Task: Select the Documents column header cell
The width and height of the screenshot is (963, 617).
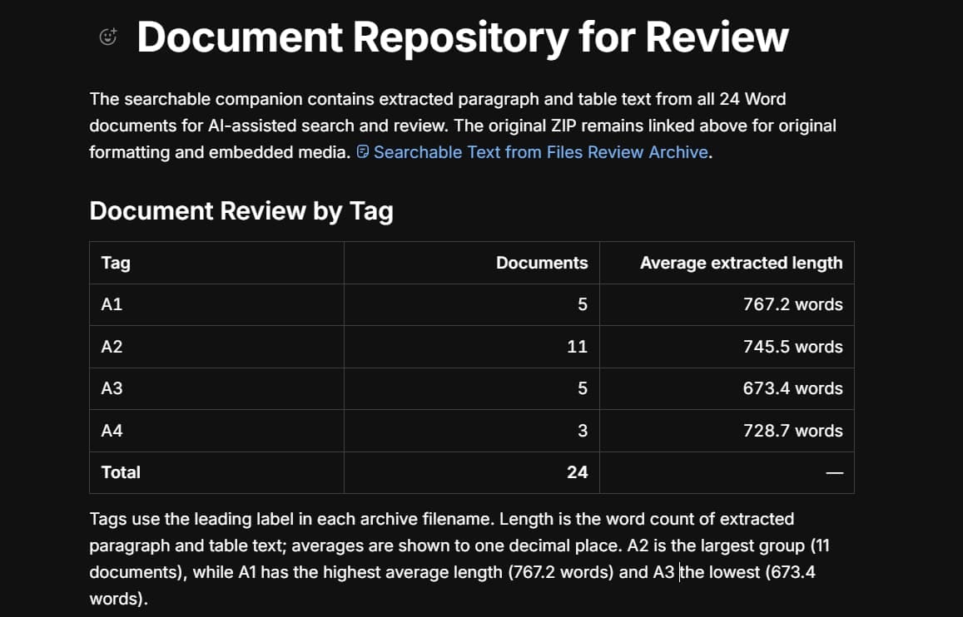Action: (472, 263)
